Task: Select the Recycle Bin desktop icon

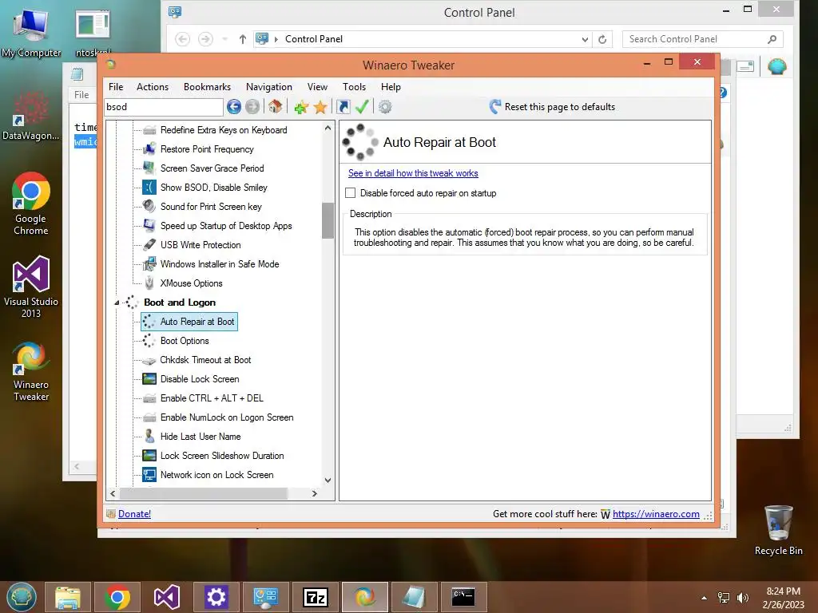Action: coord(778,530)
